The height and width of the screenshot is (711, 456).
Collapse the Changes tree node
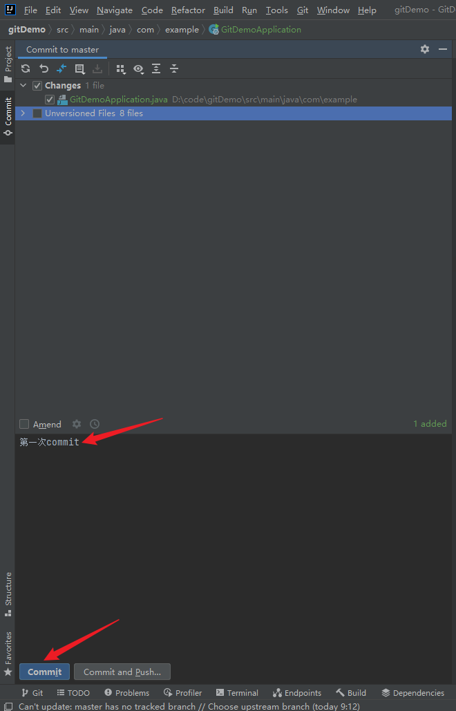tap(23, 85)
